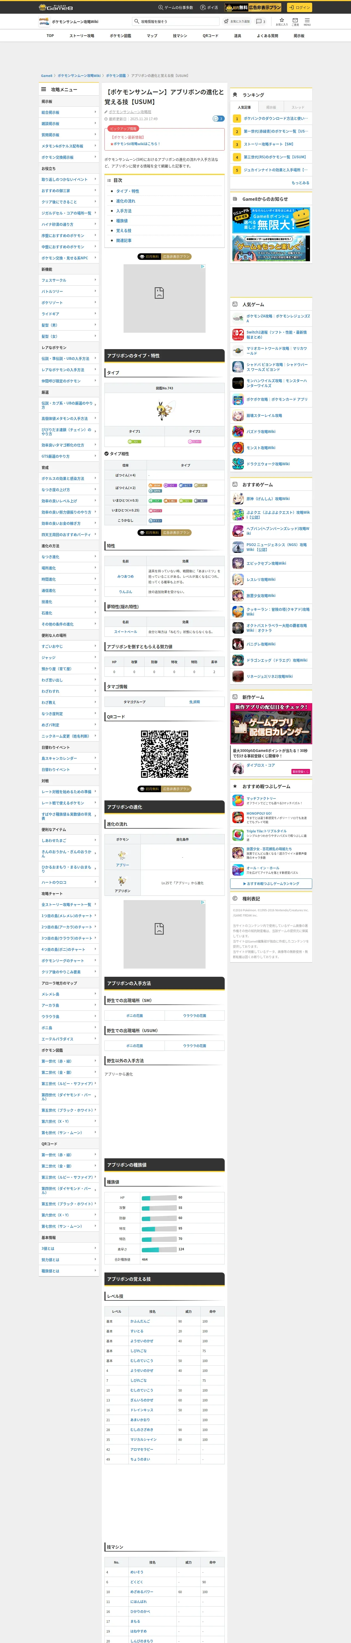Jump to タイプ・特性 in the table of contents
Image resolution: width=351 pixels, height=1643 pixels.
127,191
